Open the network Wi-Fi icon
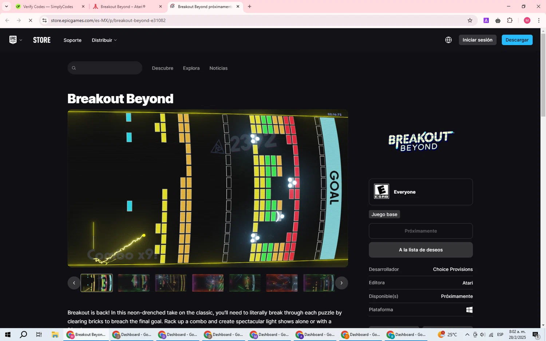Image resolution: width=546 pixels, height=341 pixels. point(491,334)
